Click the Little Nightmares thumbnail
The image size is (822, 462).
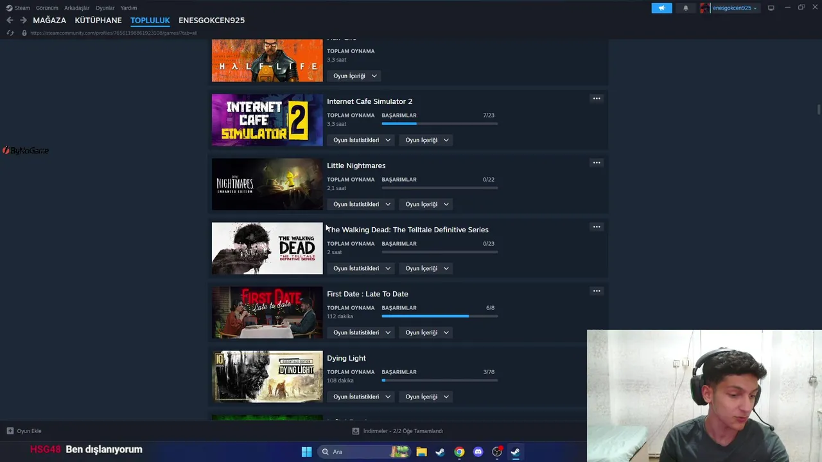point(267,184)
